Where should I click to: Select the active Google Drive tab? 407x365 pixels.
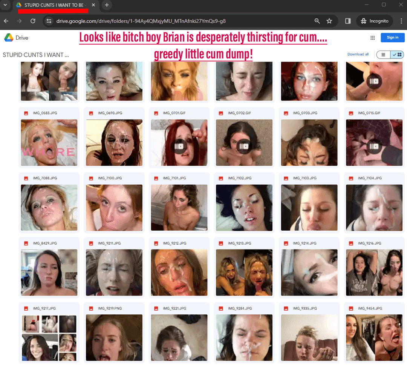click(x=53, y=5)
